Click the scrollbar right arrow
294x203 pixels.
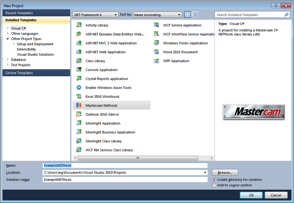coord(211,158)
